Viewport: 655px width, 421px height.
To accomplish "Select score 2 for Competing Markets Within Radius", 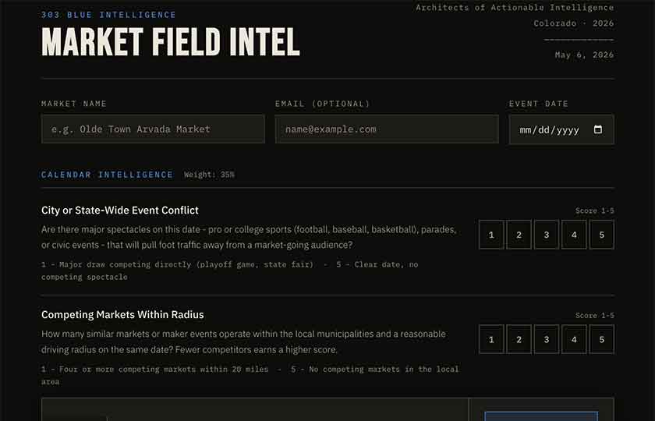I will click(519, 339).
